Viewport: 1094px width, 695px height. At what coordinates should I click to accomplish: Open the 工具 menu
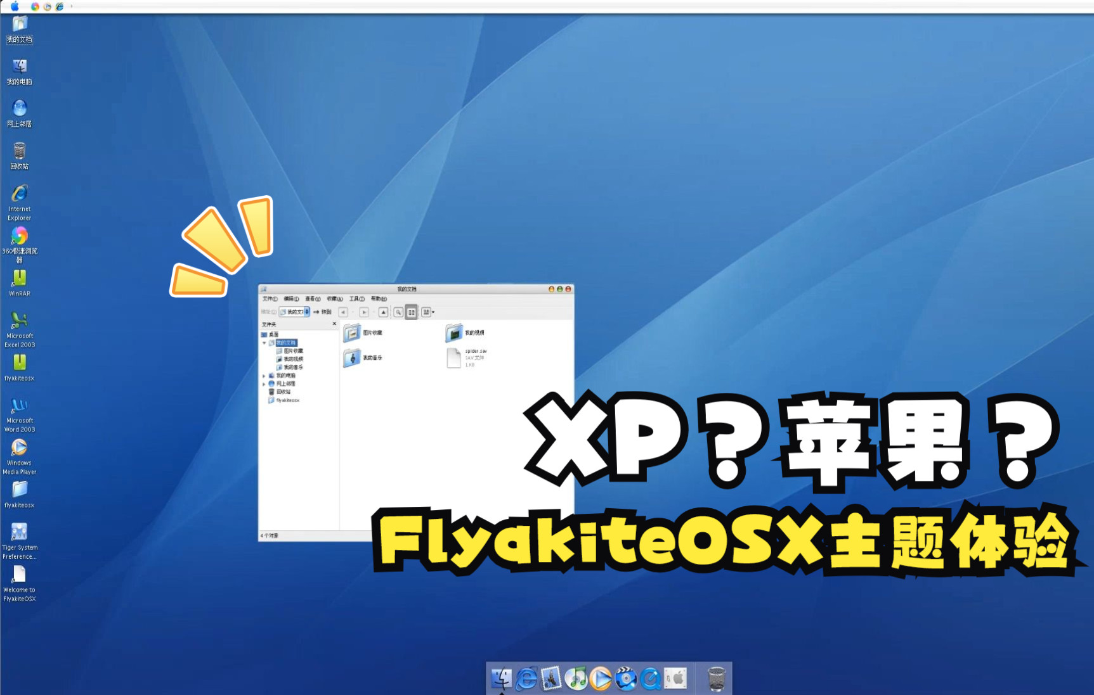[x=357, y=299]
